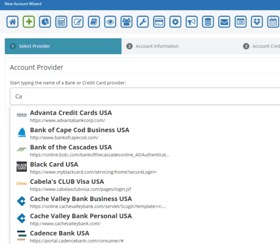Choose Cabela's CLUB Visa USA
Screen dimensions: 280x244
tap(145, 185)
